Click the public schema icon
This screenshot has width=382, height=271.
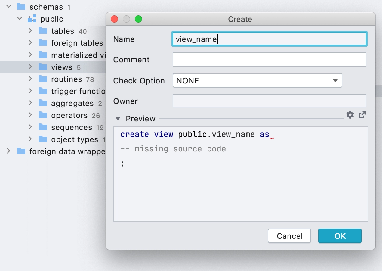click(32, 19)
